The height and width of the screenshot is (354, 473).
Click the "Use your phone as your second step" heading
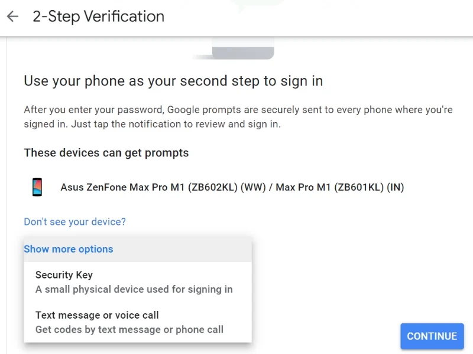click(x=173, y=81)
